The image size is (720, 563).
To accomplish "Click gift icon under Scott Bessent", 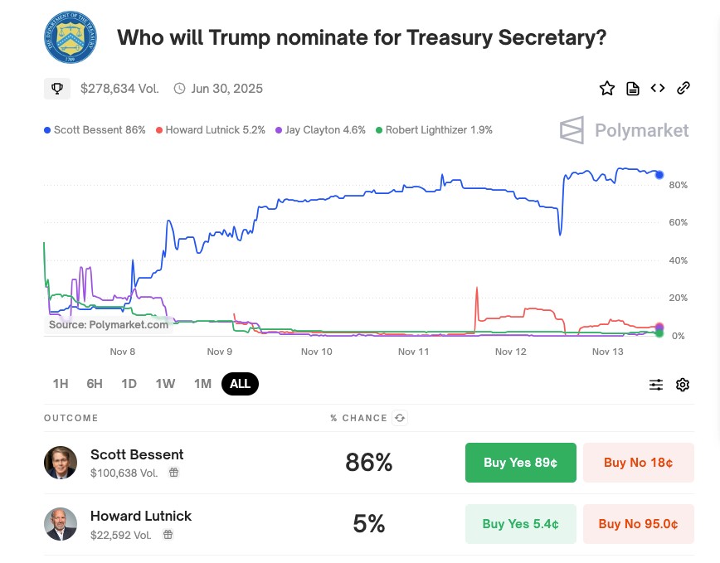I will pos(173,473).
